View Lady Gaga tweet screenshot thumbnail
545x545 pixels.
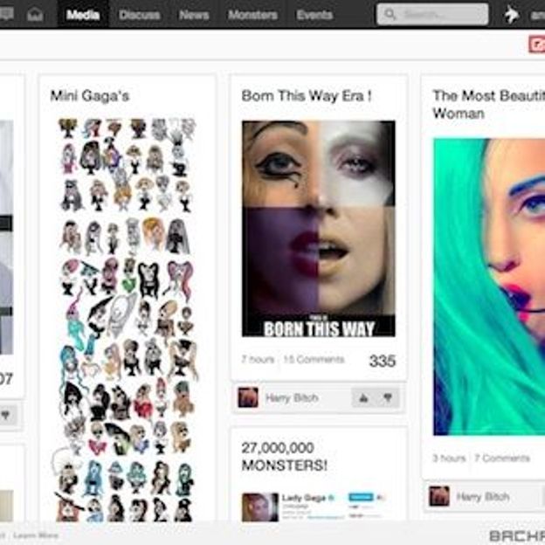point(314,507)
